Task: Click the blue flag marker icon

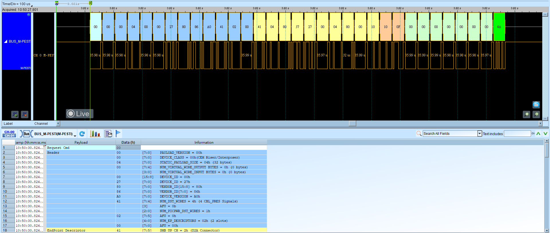Action: [x=118, y=133]
